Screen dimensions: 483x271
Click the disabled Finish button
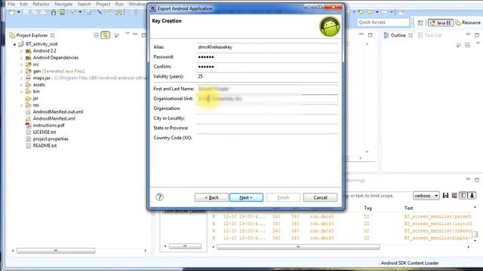pos(283,197)
